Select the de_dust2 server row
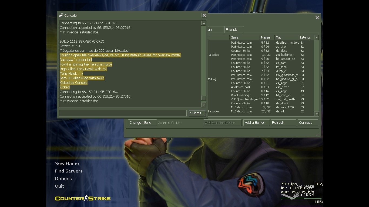The width and height of the screenshot is (369, 207). pos(261,103)
